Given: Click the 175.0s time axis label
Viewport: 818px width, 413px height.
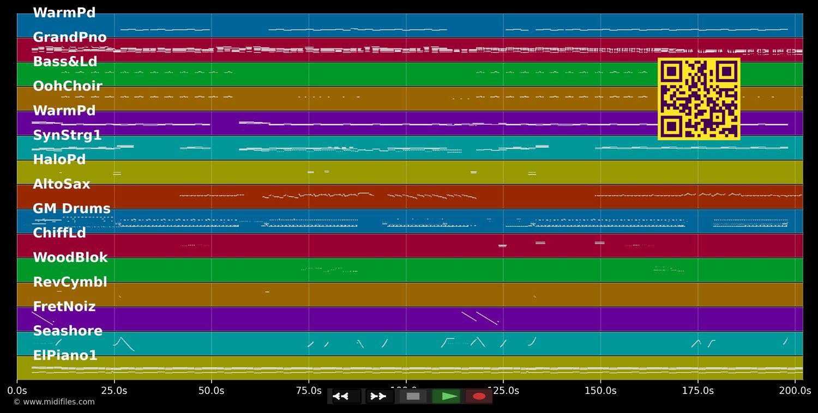Looking at the screenshot, I should coord(697,391).
